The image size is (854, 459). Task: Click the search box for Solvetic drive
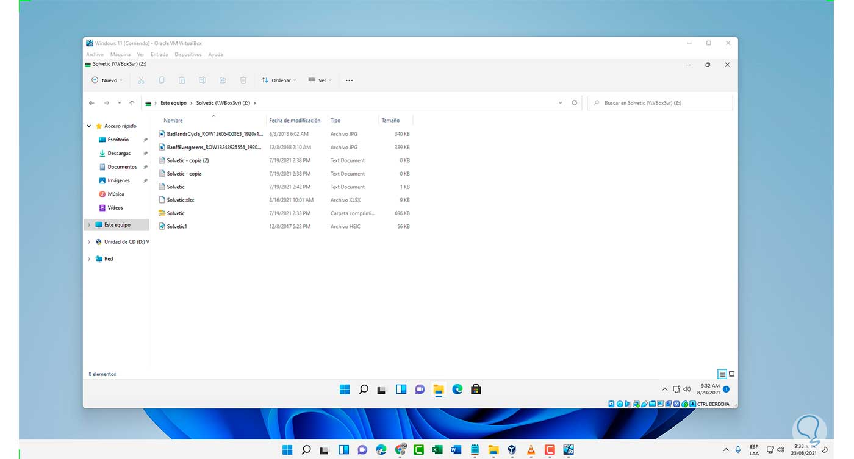pyautogui.click(x=662, y=103)
